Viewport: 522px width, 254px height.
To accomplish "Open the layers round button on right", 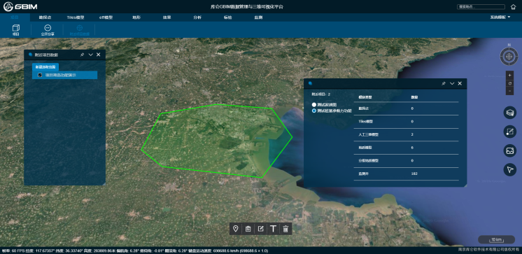I will (x=509, y=113).
